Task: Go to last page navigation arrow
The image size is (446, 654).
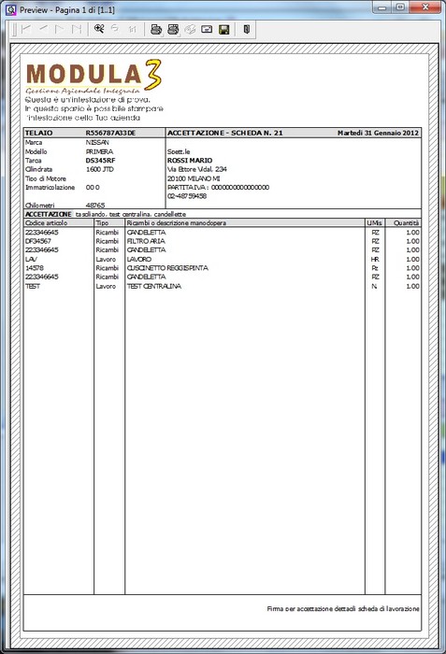Action: click(77, 29)
